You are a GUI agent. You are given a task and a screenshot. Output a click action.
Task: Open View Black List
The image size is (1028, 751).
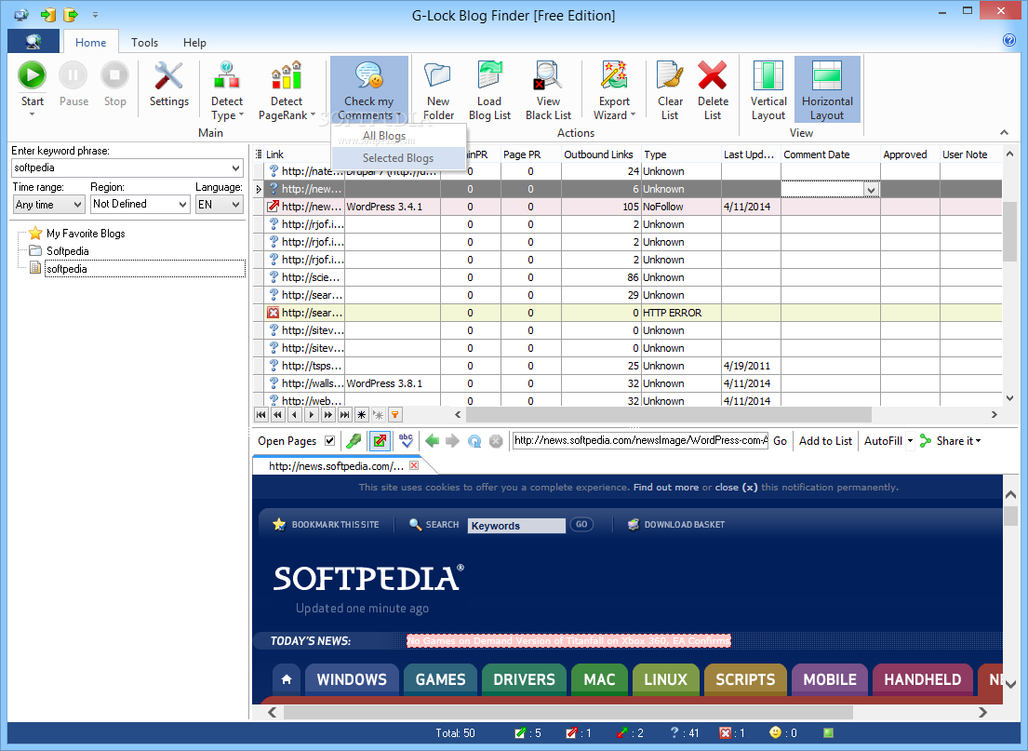pos(548,89)
